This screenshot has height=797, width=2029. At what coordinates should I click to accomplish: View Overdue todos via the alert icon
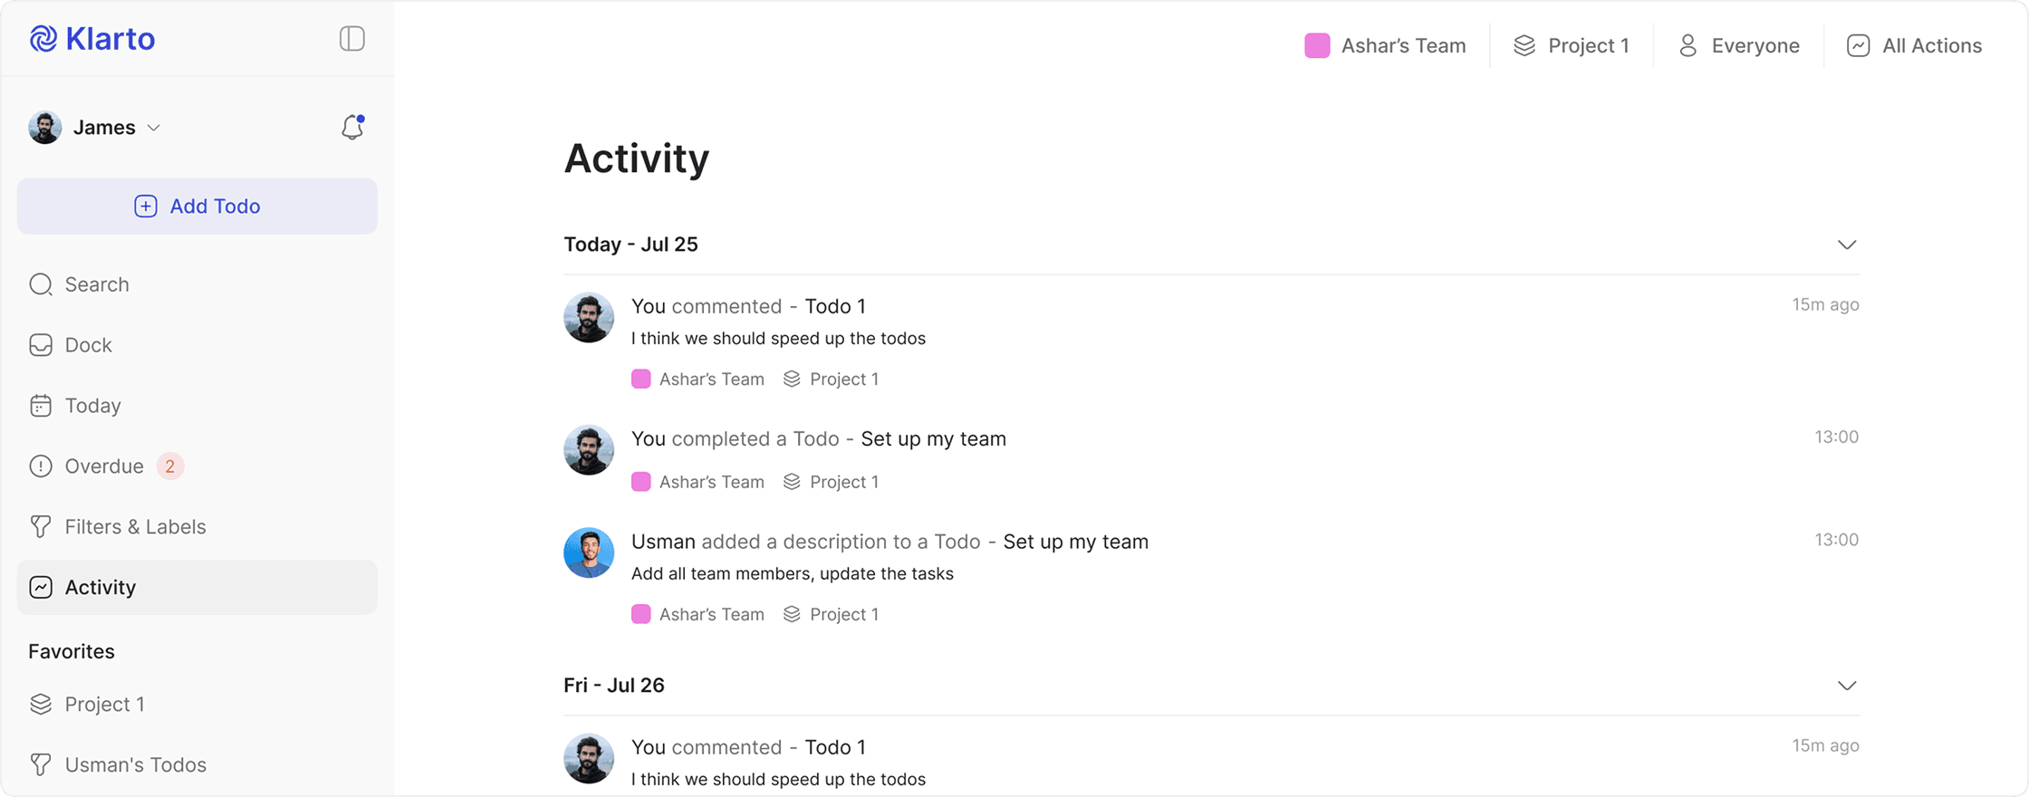pyautogui.click(x=41, y=466)
